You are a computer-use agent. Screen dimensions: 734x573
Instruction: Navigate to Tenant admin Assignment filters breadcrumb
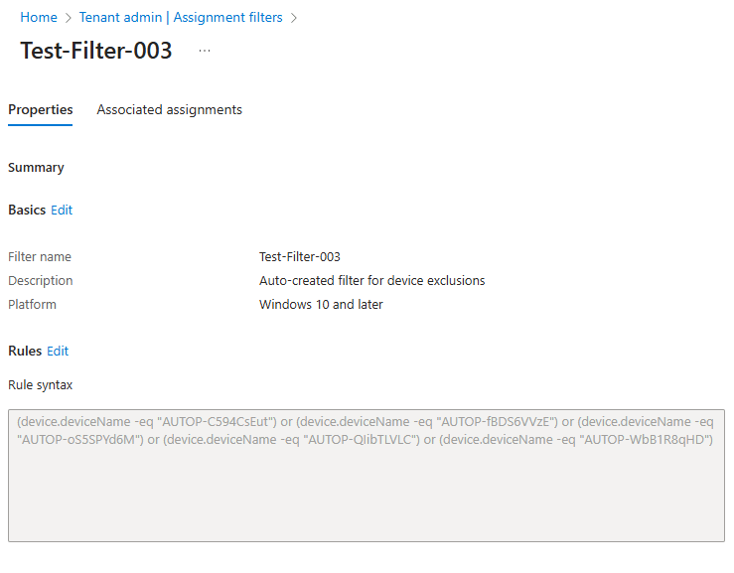[x=181, y=18]
